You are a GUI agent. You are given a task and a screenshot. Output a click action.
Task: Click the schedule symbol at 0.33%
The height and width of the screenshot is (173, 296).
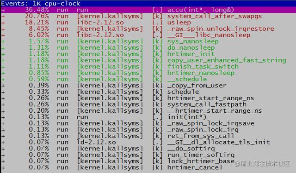(x=183, y=92)
